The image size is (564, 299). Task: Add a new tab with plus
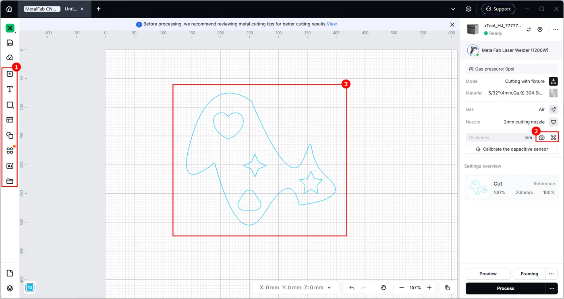pos(99,9)
